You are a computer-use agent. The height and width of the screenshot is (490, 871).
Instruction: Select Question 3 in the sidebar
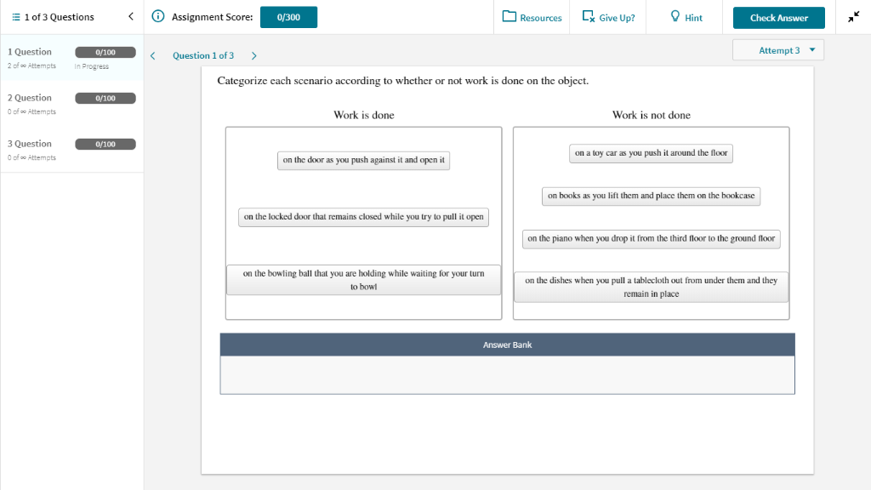[x=51, y=148]
